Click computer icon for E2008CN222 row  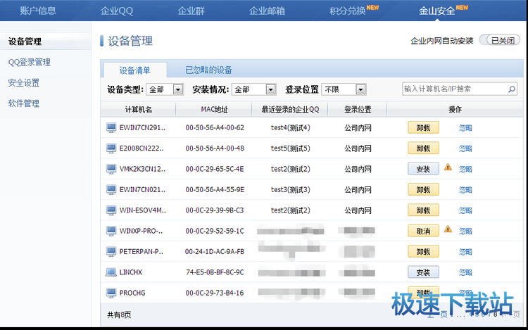(111, 148)
